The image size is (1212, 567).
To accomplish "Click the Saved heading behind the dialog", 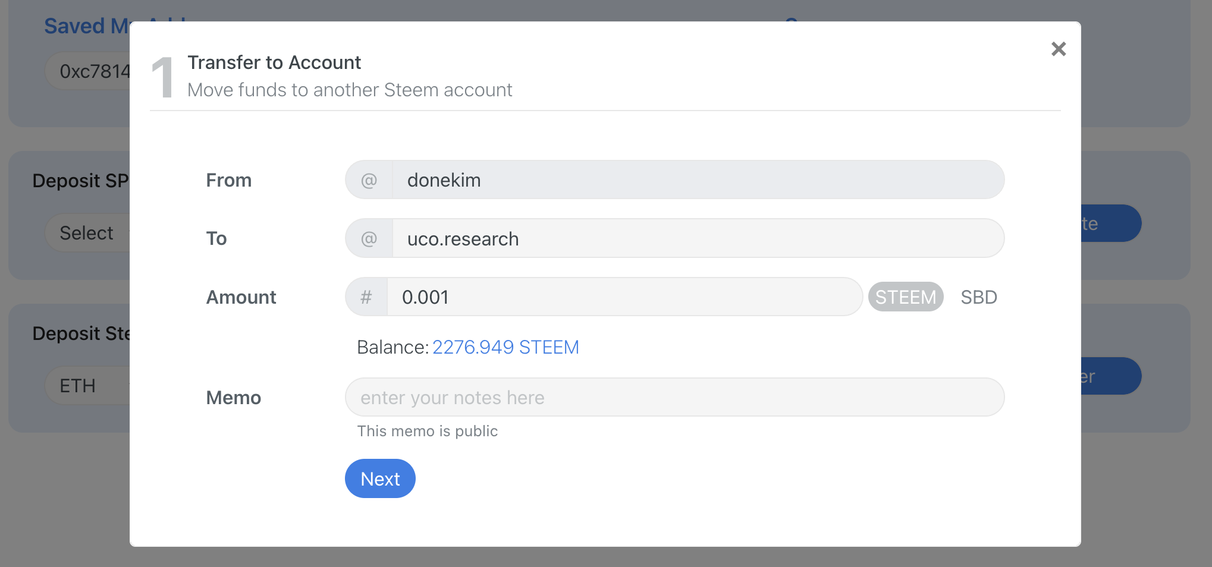I will pyautogui.click(x=83, y=26).
